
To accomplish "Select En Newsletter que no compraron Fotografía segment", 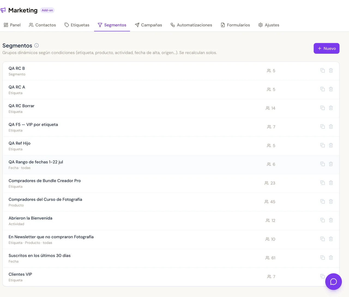I will (x=171, y=239).
